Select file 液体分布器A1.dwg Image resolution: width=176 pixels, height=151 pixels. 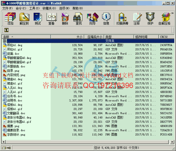19,117
